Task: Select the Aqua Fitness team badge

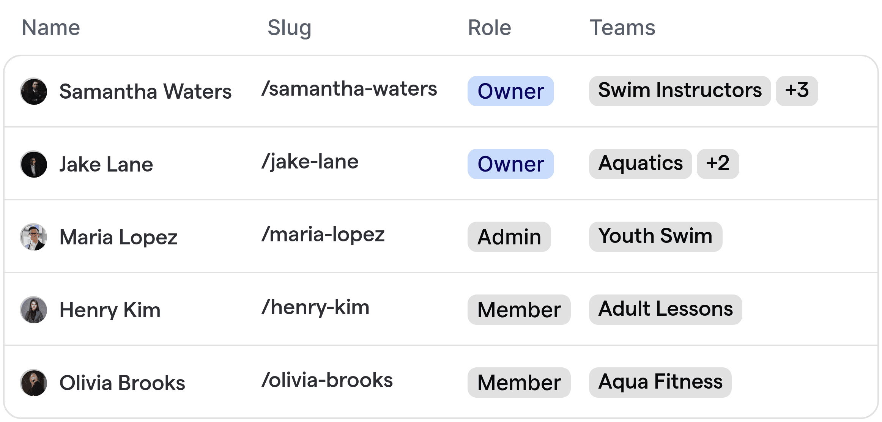Action: pos(660,382)
